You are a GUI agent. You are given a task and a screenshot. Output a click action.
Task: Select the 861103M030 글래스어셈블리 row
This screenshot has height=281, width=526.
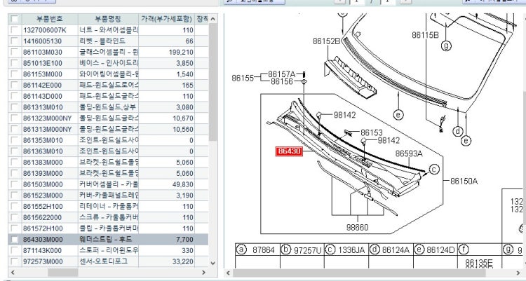[x=105, y=52]
